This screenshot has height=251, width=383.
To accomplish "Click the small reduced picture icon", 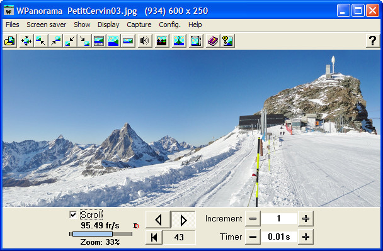I will 128,41.
